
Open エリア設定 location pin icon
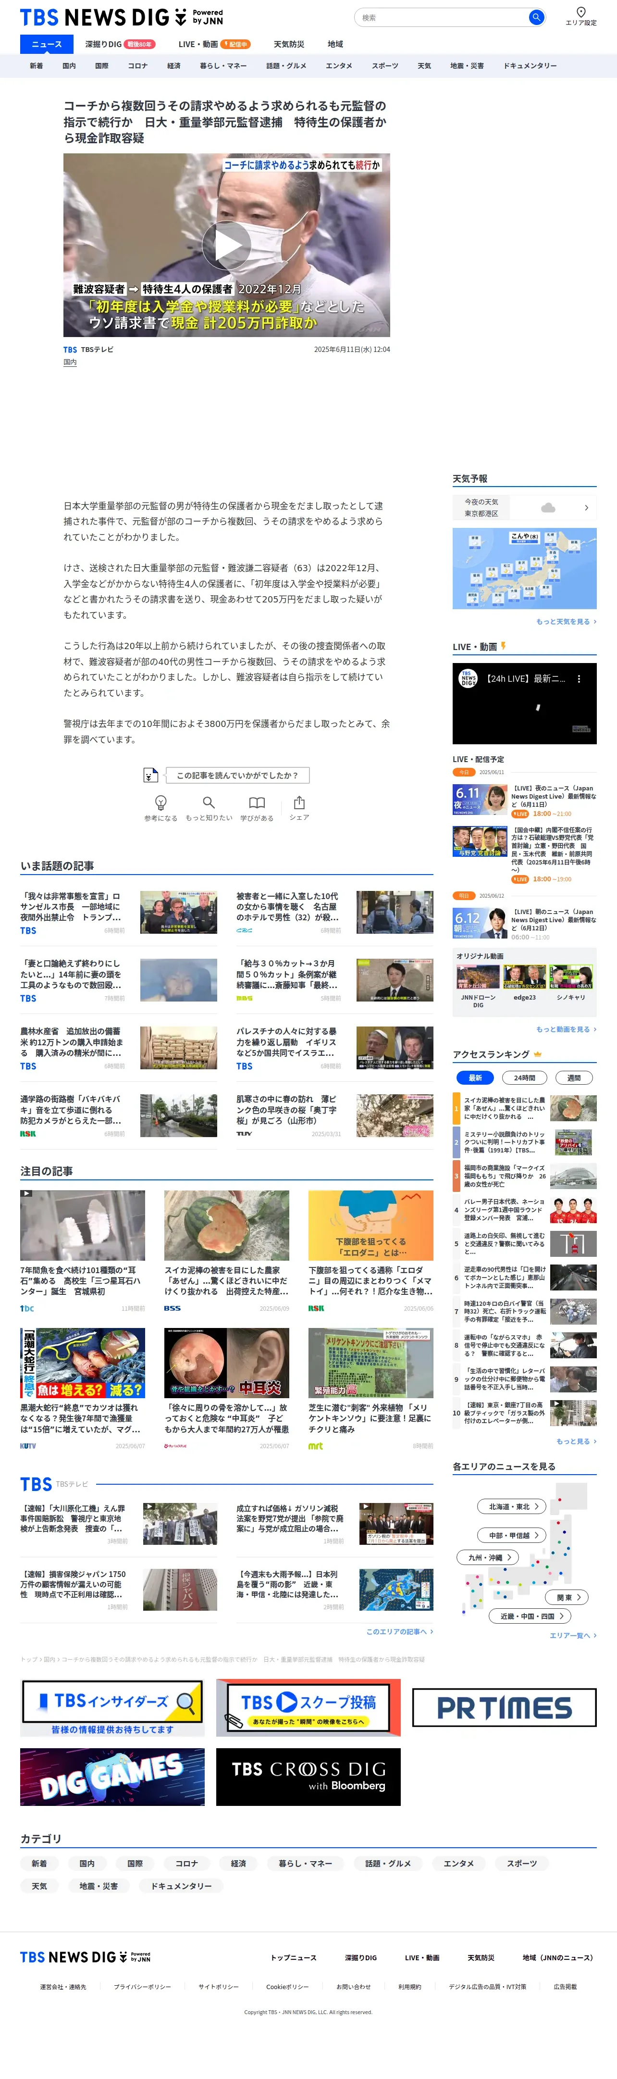[x=580, y=12]
